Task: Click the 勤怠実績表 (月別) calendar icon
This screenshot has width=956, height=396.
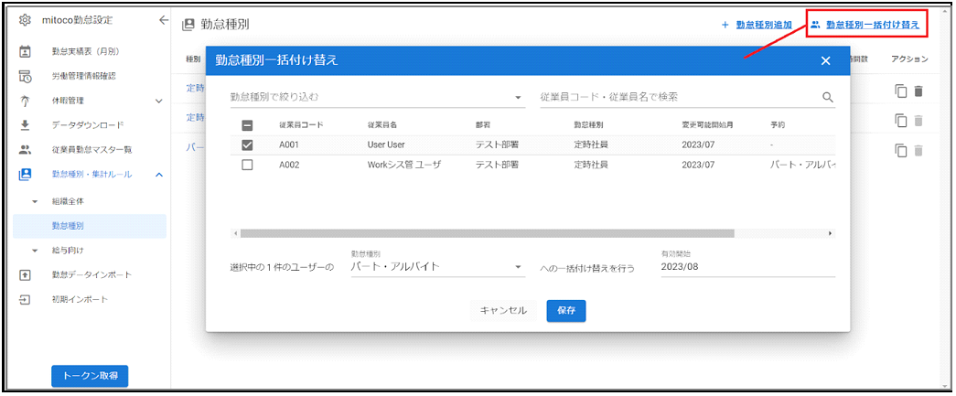Action: click(x=26, y=52)
